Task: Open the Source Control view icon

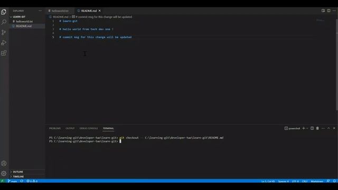Action: click(x=4, y=32)
